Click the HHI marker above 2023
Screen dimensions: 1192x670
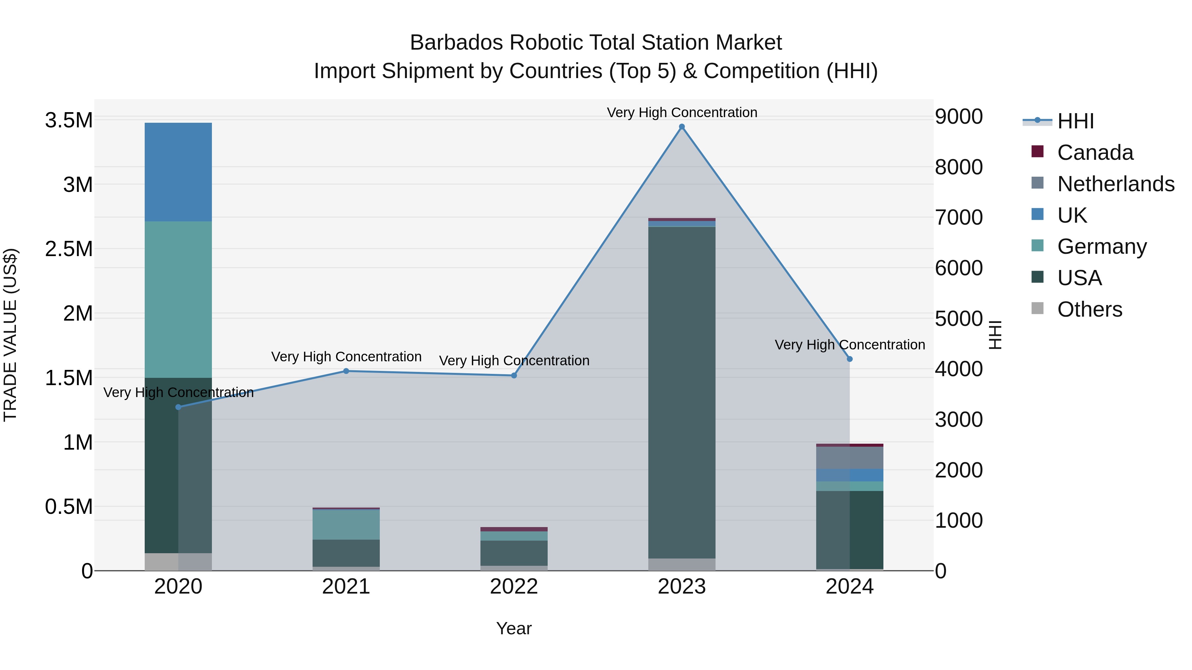click(682, 127)
